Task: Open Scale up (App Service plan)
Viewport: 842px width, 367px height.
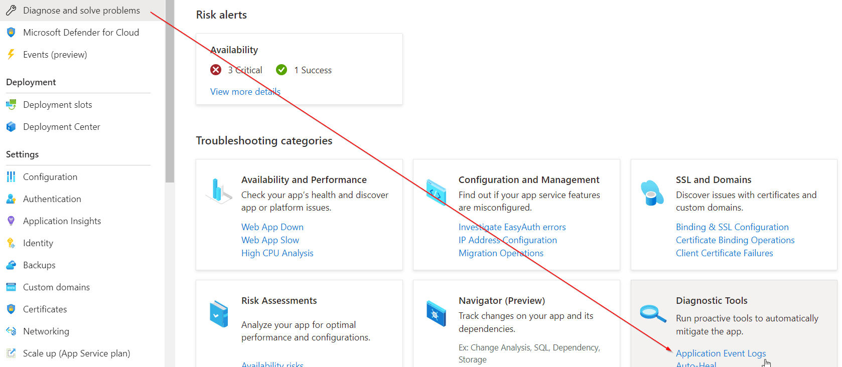Action: pyautogui.click(x=76, y=353)
